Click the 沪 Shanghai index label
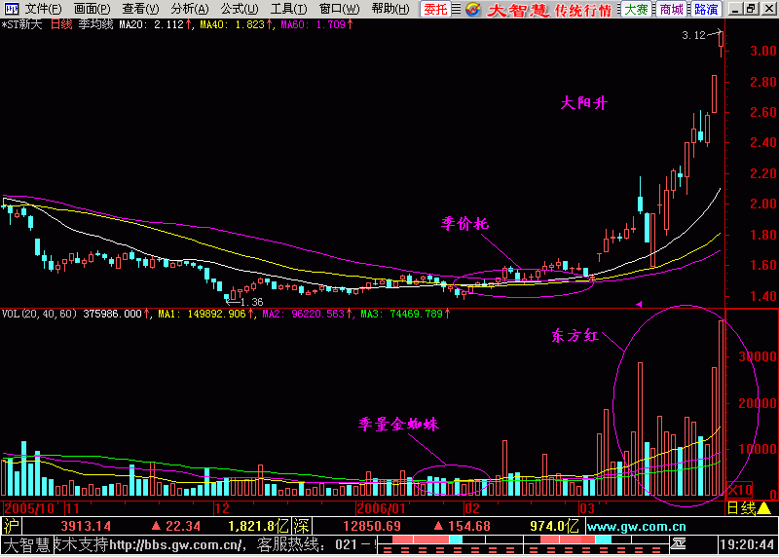 point(11,526)
